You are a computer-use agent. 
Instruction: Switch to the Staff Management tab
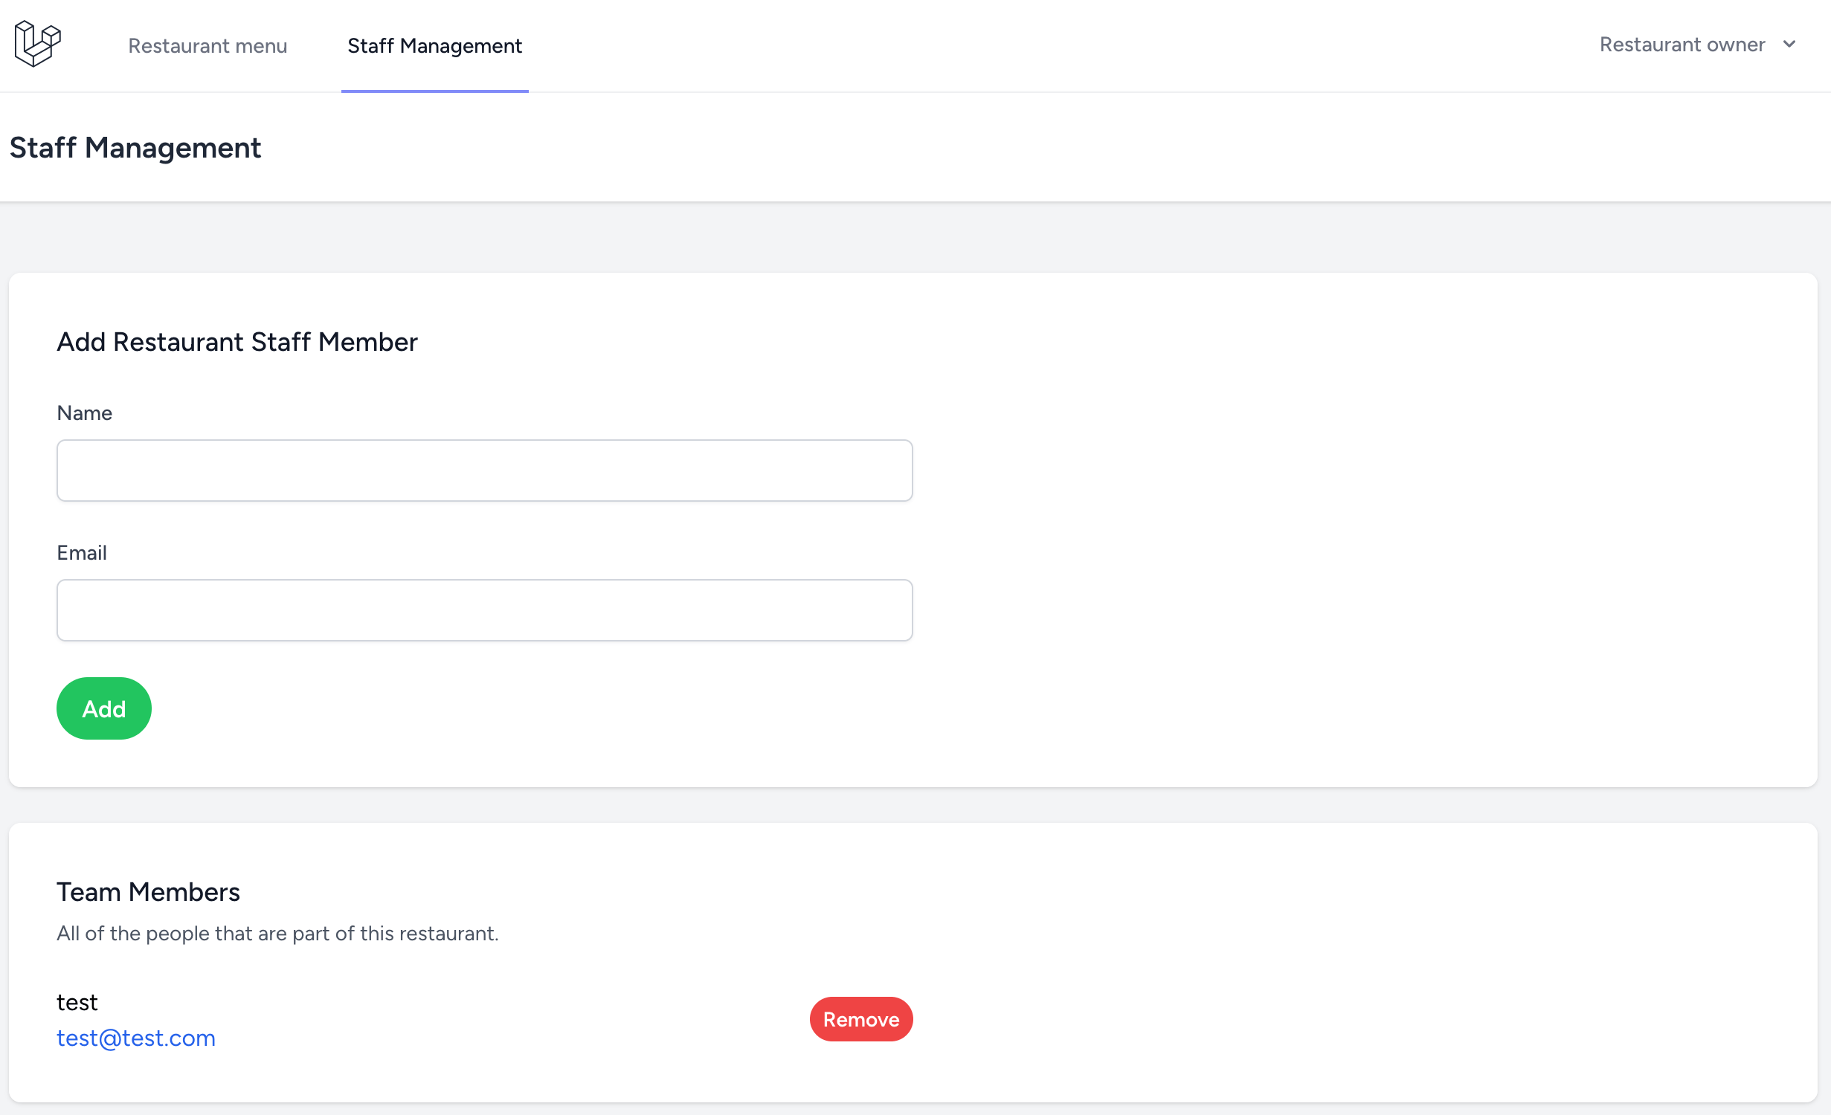(x=434, y=46)
